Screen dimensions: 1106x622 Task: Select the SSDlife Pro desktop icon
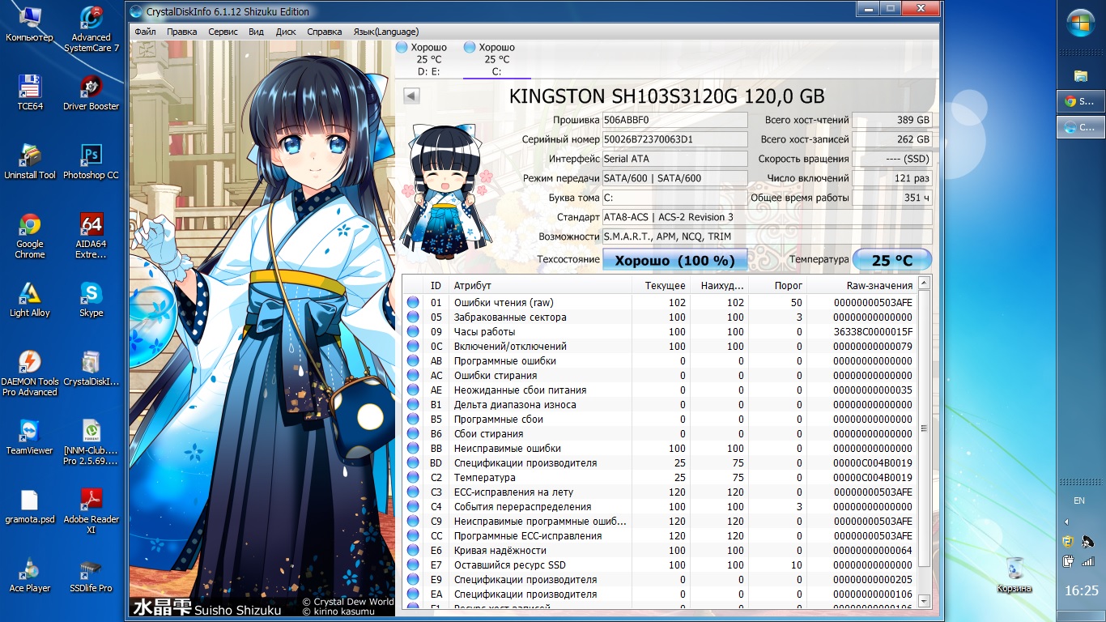[91, 574]
